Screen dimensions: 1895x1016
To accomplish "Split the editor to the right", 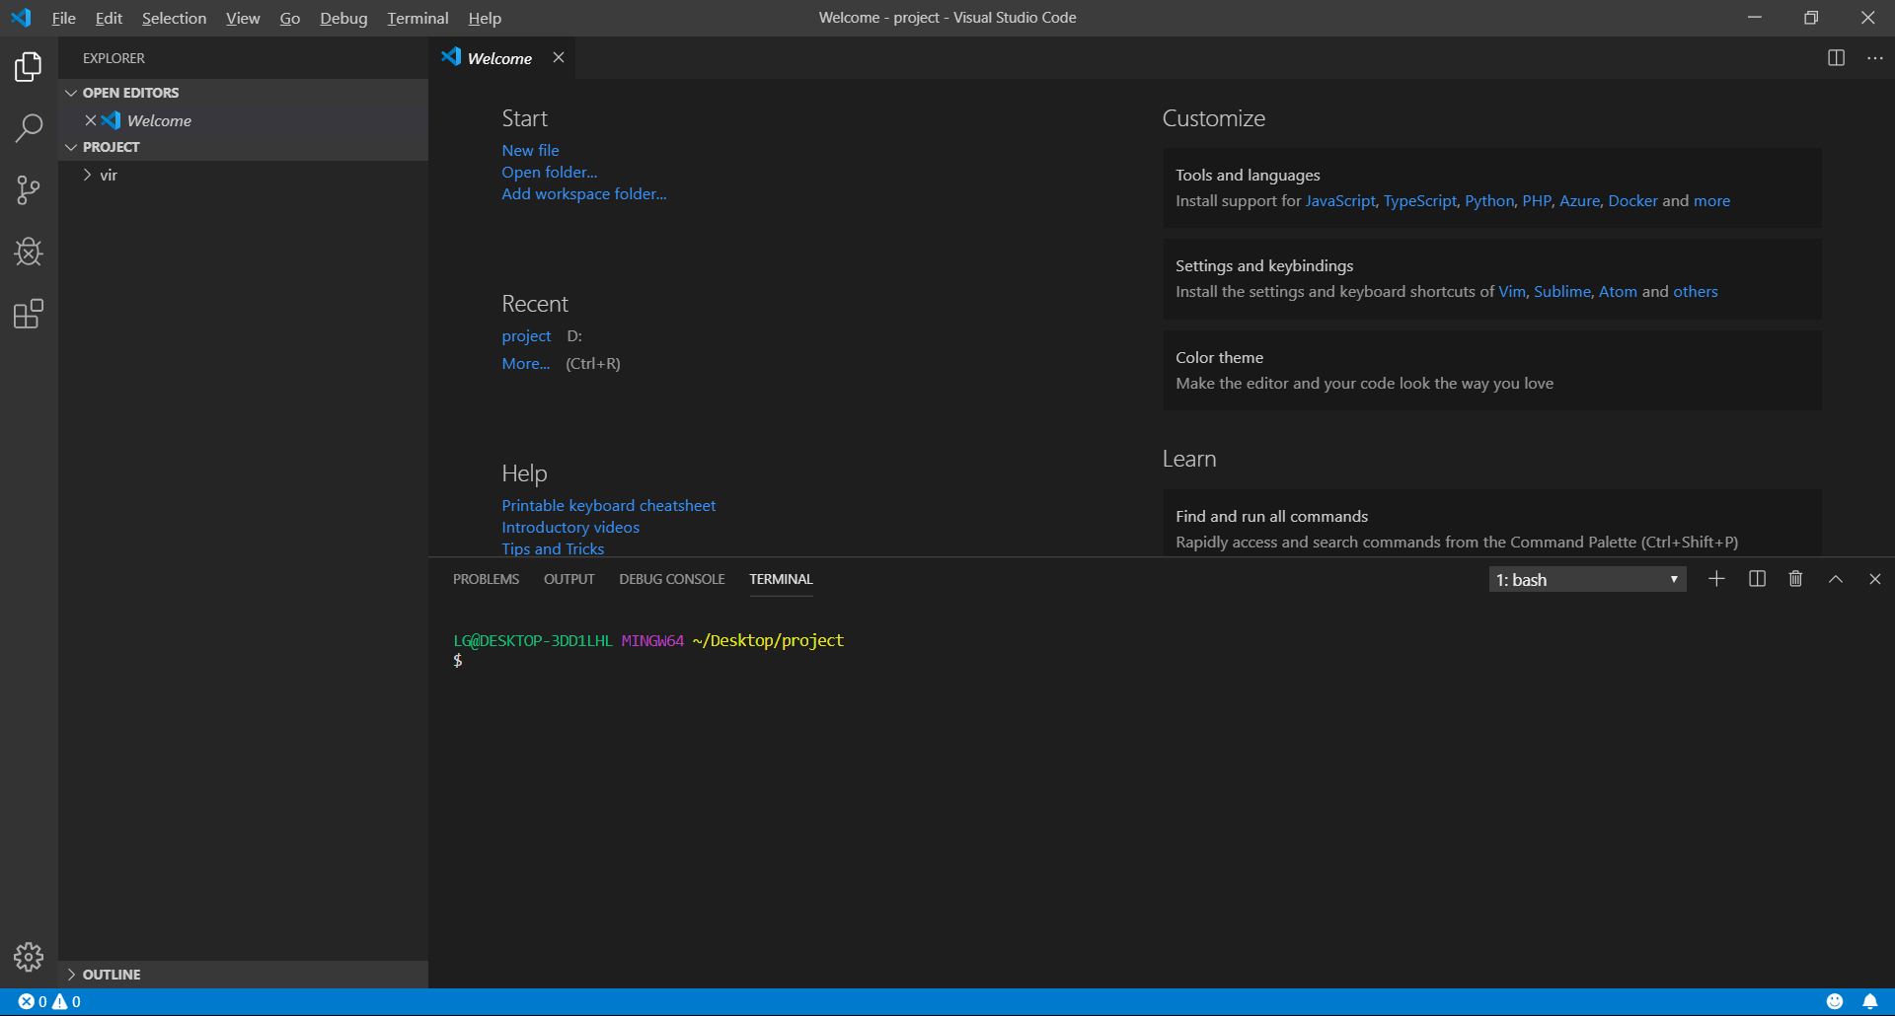I will (1836, 58).
